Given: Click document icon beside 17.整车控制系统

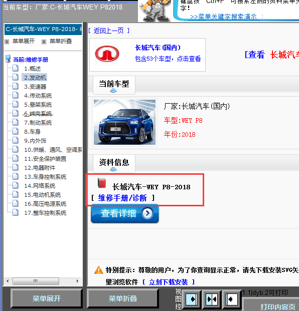Looking at the screenshot, I should click(16, 212).
